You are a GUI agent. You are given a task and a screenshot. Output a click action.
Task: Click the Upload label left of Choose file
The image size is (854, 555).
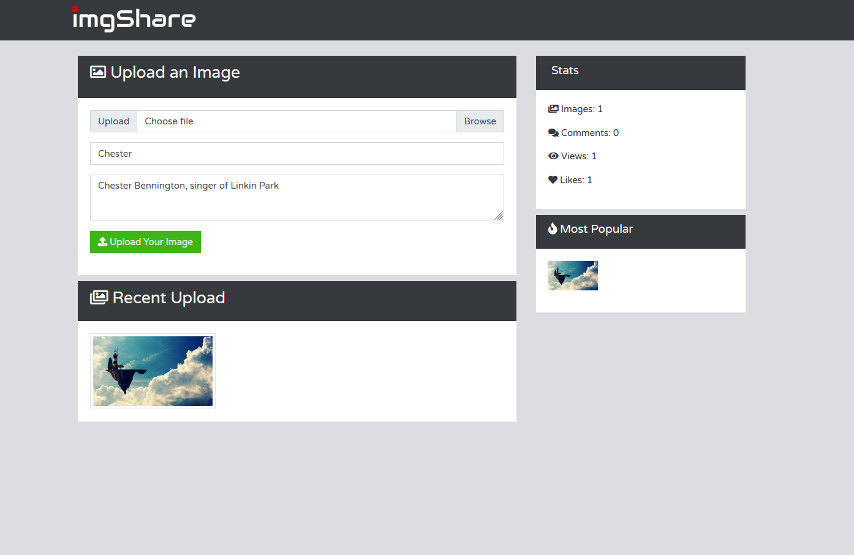113,121
